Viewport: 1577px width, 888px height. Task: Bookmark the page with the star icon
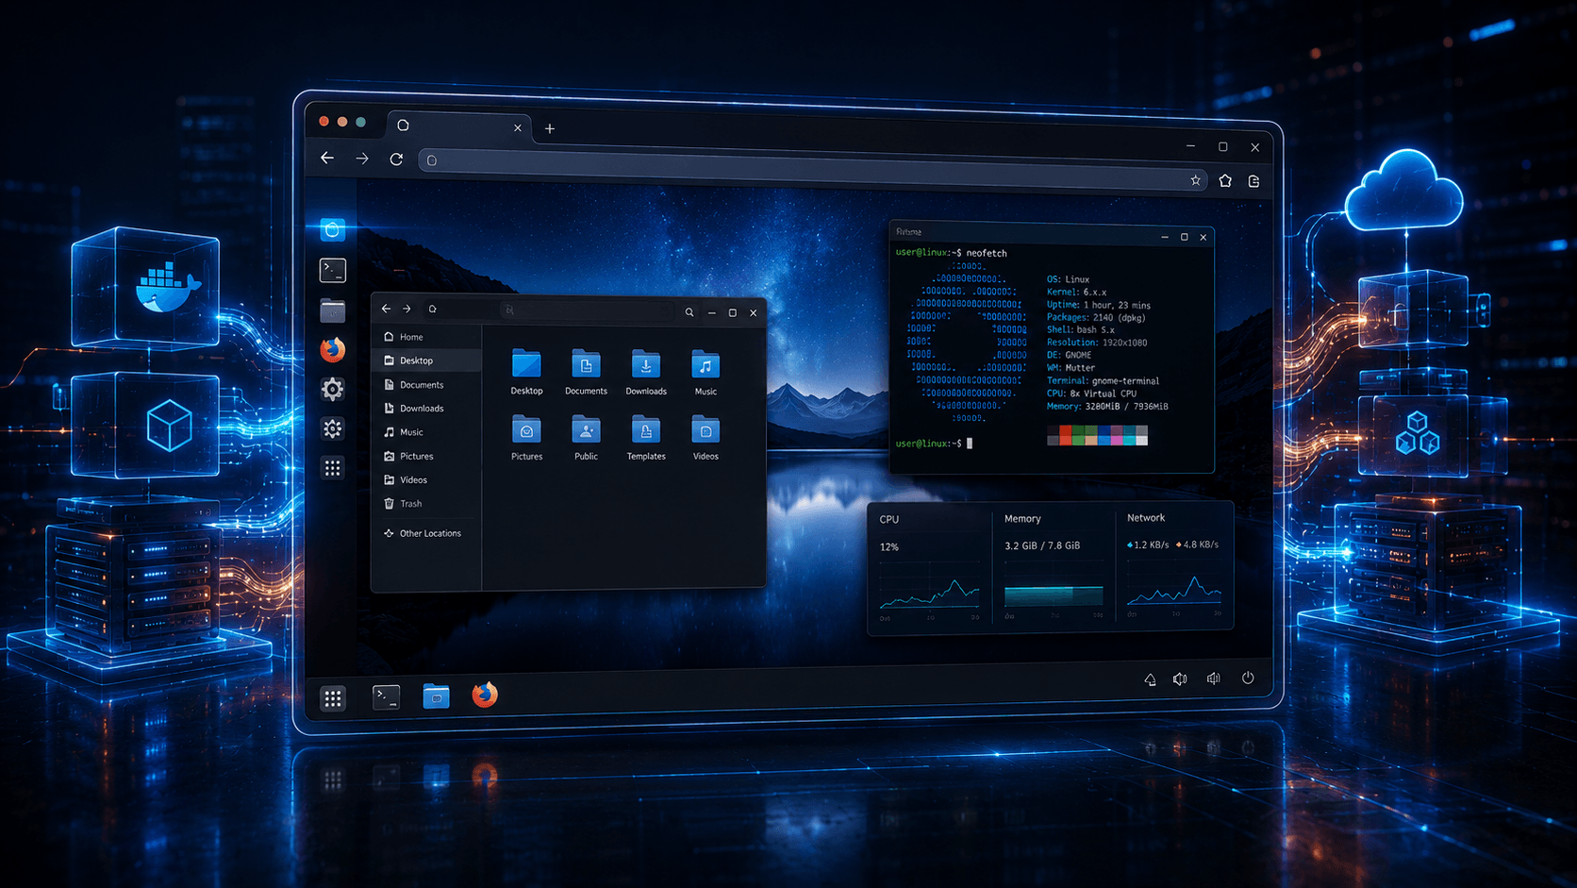(1195, 180)
